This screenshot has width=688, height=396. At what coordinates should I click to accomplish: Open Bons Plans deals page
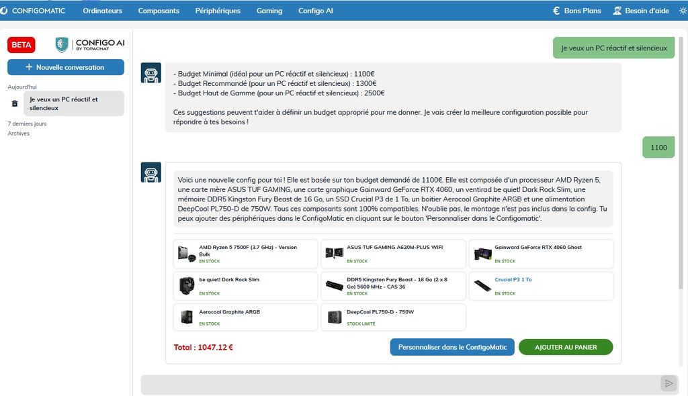[x=583, y=11]
